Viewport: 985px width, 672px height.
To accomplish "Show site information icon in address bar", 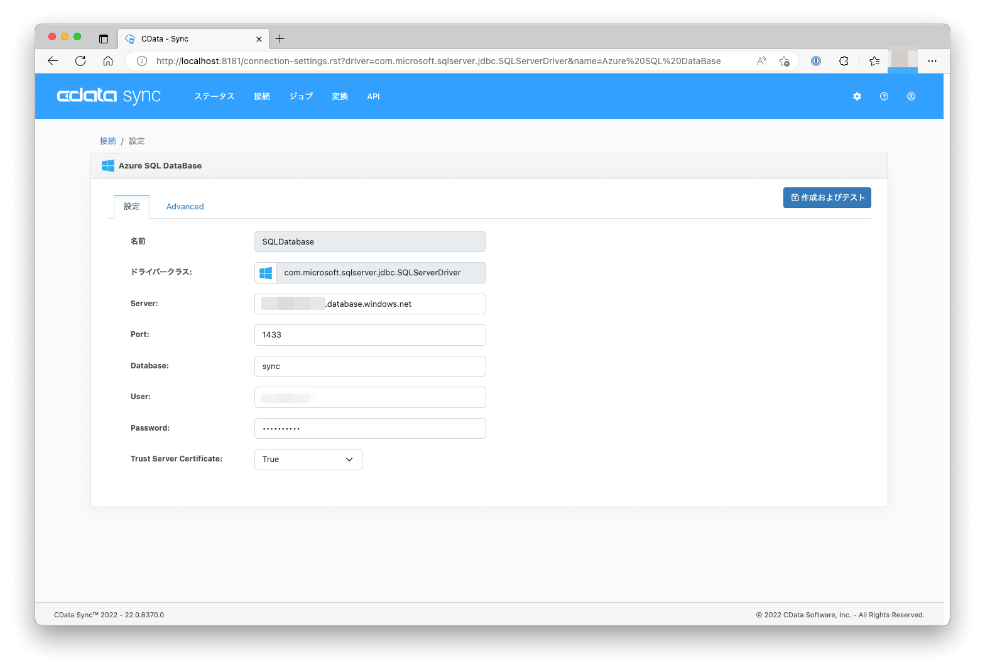I will [142, 61].
